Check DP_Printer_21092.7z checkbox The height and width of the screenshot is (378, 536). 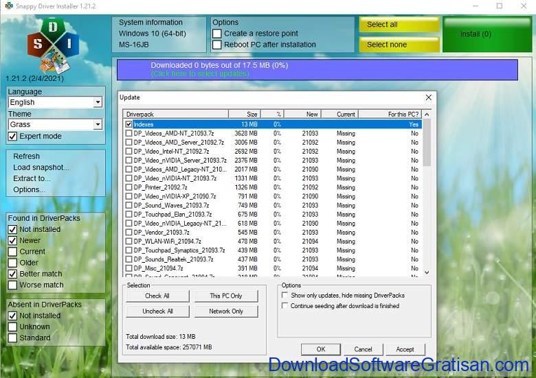[x=129, y=187]
